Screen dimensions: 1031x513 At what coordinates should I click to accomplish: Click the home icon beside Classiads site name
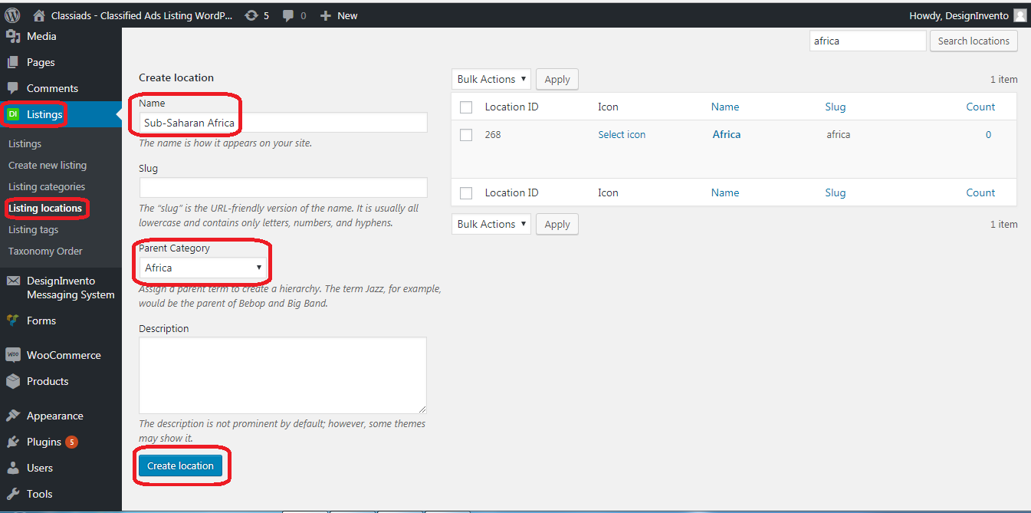tap(39, 15)
